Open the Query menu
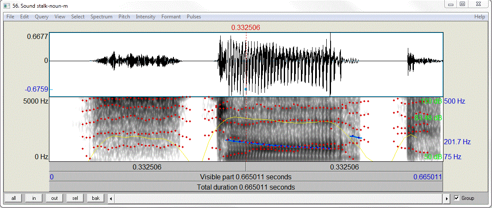Screen dimensions: 492x208 42,17
